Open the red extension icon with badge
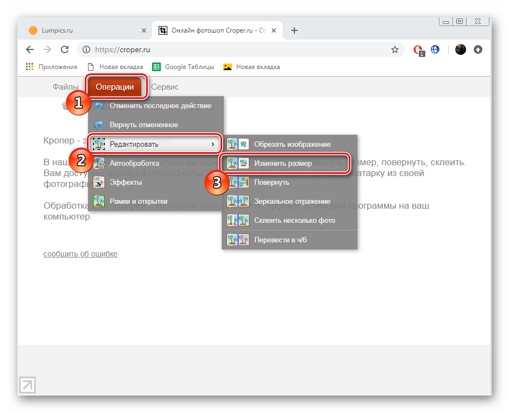Viewport: 509px width, 413px height. click(418, 51)
